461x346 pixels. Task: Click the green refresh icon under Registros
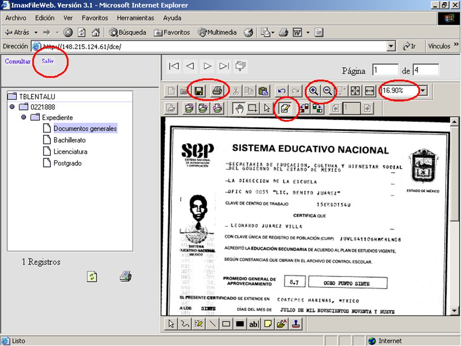pos(92,277)
